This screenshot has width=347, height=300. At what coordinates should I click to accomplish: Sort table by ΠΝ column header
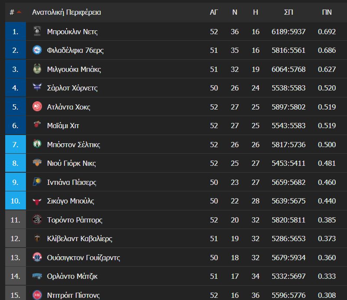click(327, 12)
